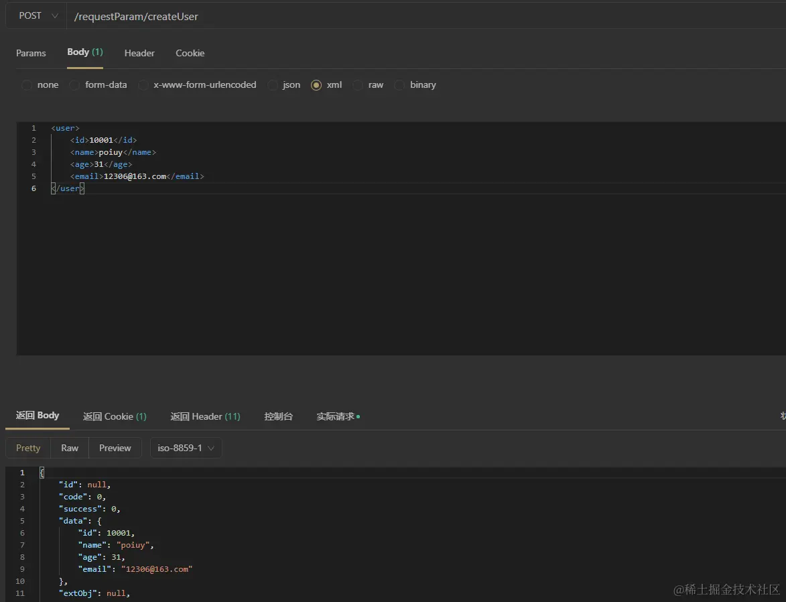Click the "id": null response line
Viewport: 786px width, 602px height.
click(x=84, y=485)
